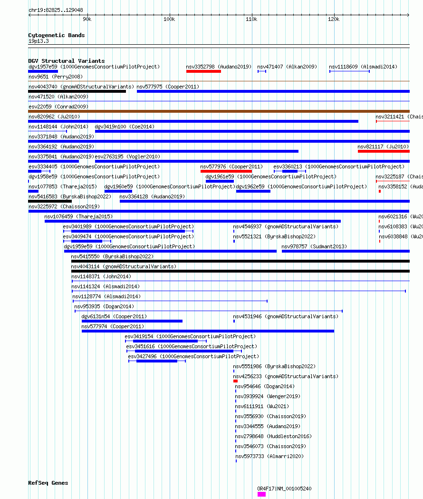Select the nsv6111911 (Wu2021) label
The image size is (423, 499).
[262, 406]
